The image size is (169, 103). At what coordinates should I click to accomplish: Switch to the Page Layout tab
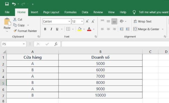click(x=51, y=12)
